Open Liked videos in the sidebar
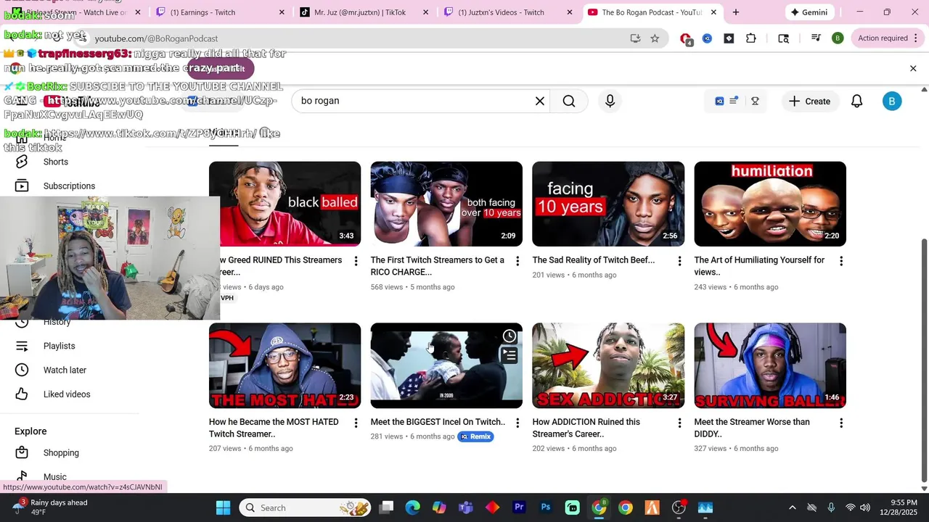The height and width of the screenshot is (522, 929). point(67,394)
